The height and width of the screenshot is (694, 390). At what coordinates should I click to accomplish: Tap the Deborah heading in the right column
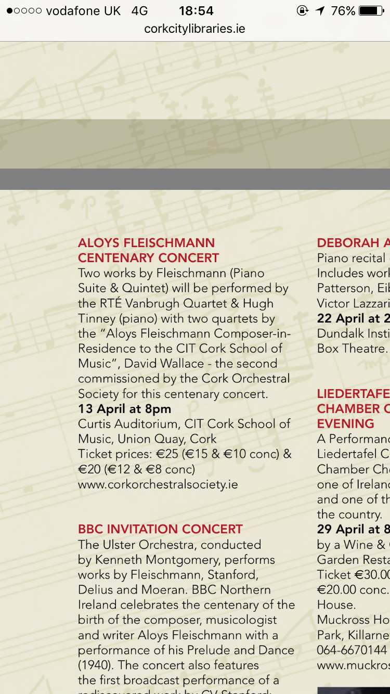[354, 243]
